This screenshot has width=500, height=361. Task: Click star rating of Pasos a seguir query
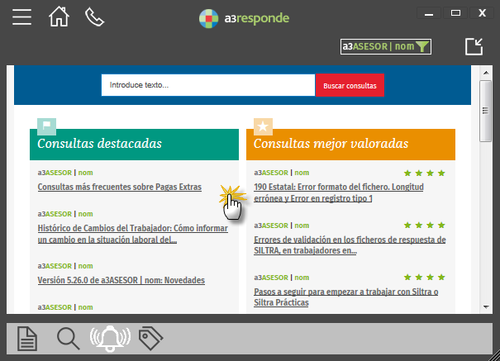425,278
